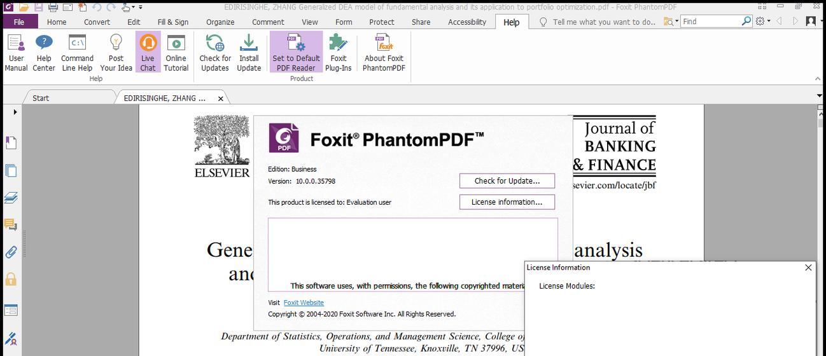Screen dimensions: 826x356
Task: Open the Comments panel in sidebar
Action: [x=11, y=224]
